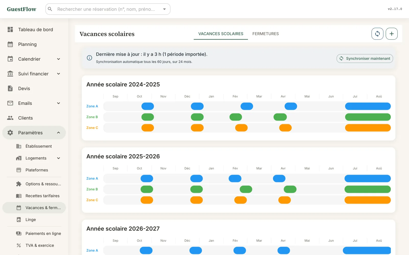Image resolution: width=409 pixels, height=255 pixels.
Task: Click the Zone C label in 2024-2025
Action: [92, 128]
